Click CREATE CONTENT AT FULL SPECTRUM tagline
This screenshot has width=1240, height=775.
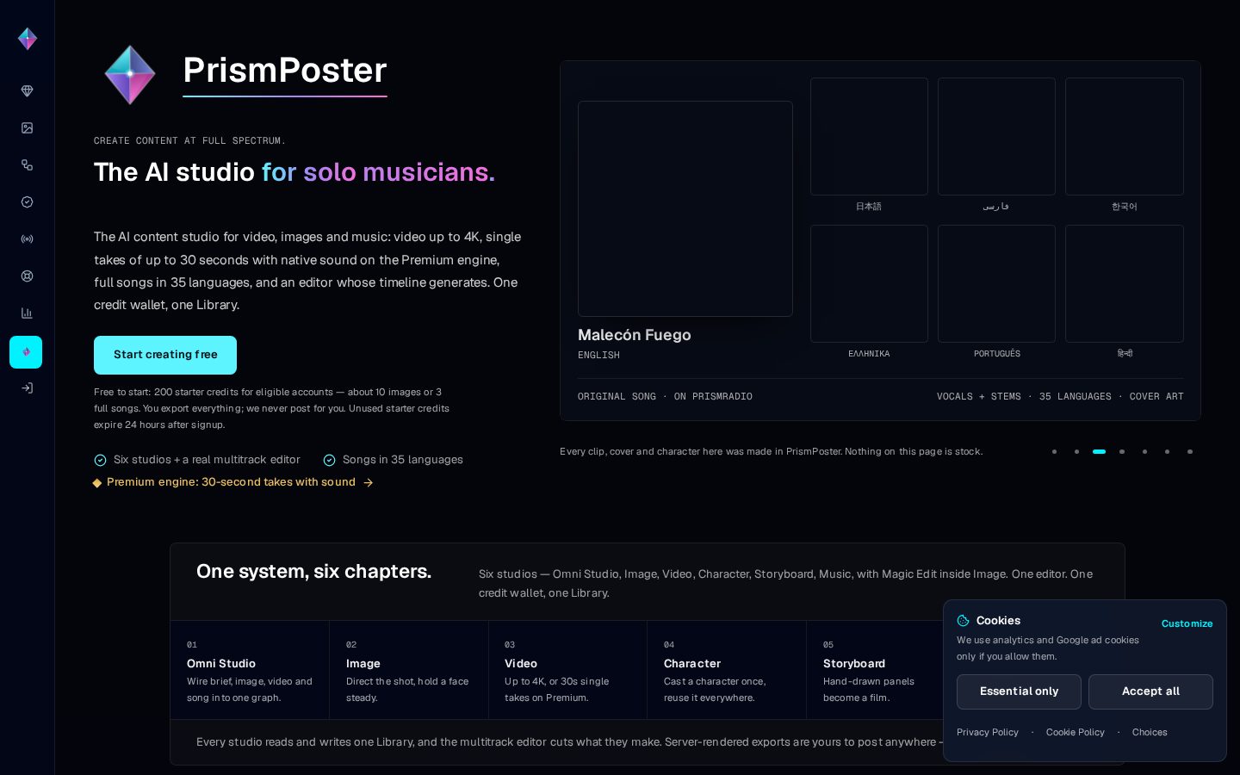189,140
